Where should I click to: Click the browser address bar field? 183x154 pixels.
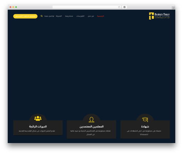click(87, 7)
